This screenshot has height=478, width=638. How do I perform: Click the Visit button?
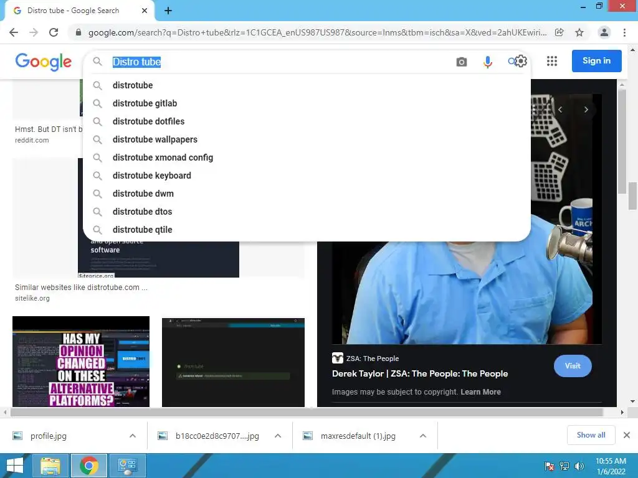pyautogui.click(x=573, y=366)
